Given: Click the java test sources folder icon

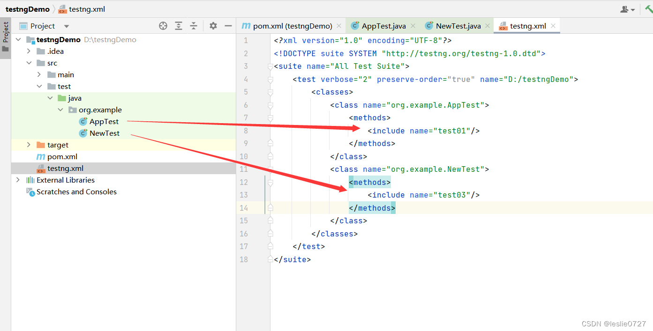Looking at the screenshot, I should (62, 98).
